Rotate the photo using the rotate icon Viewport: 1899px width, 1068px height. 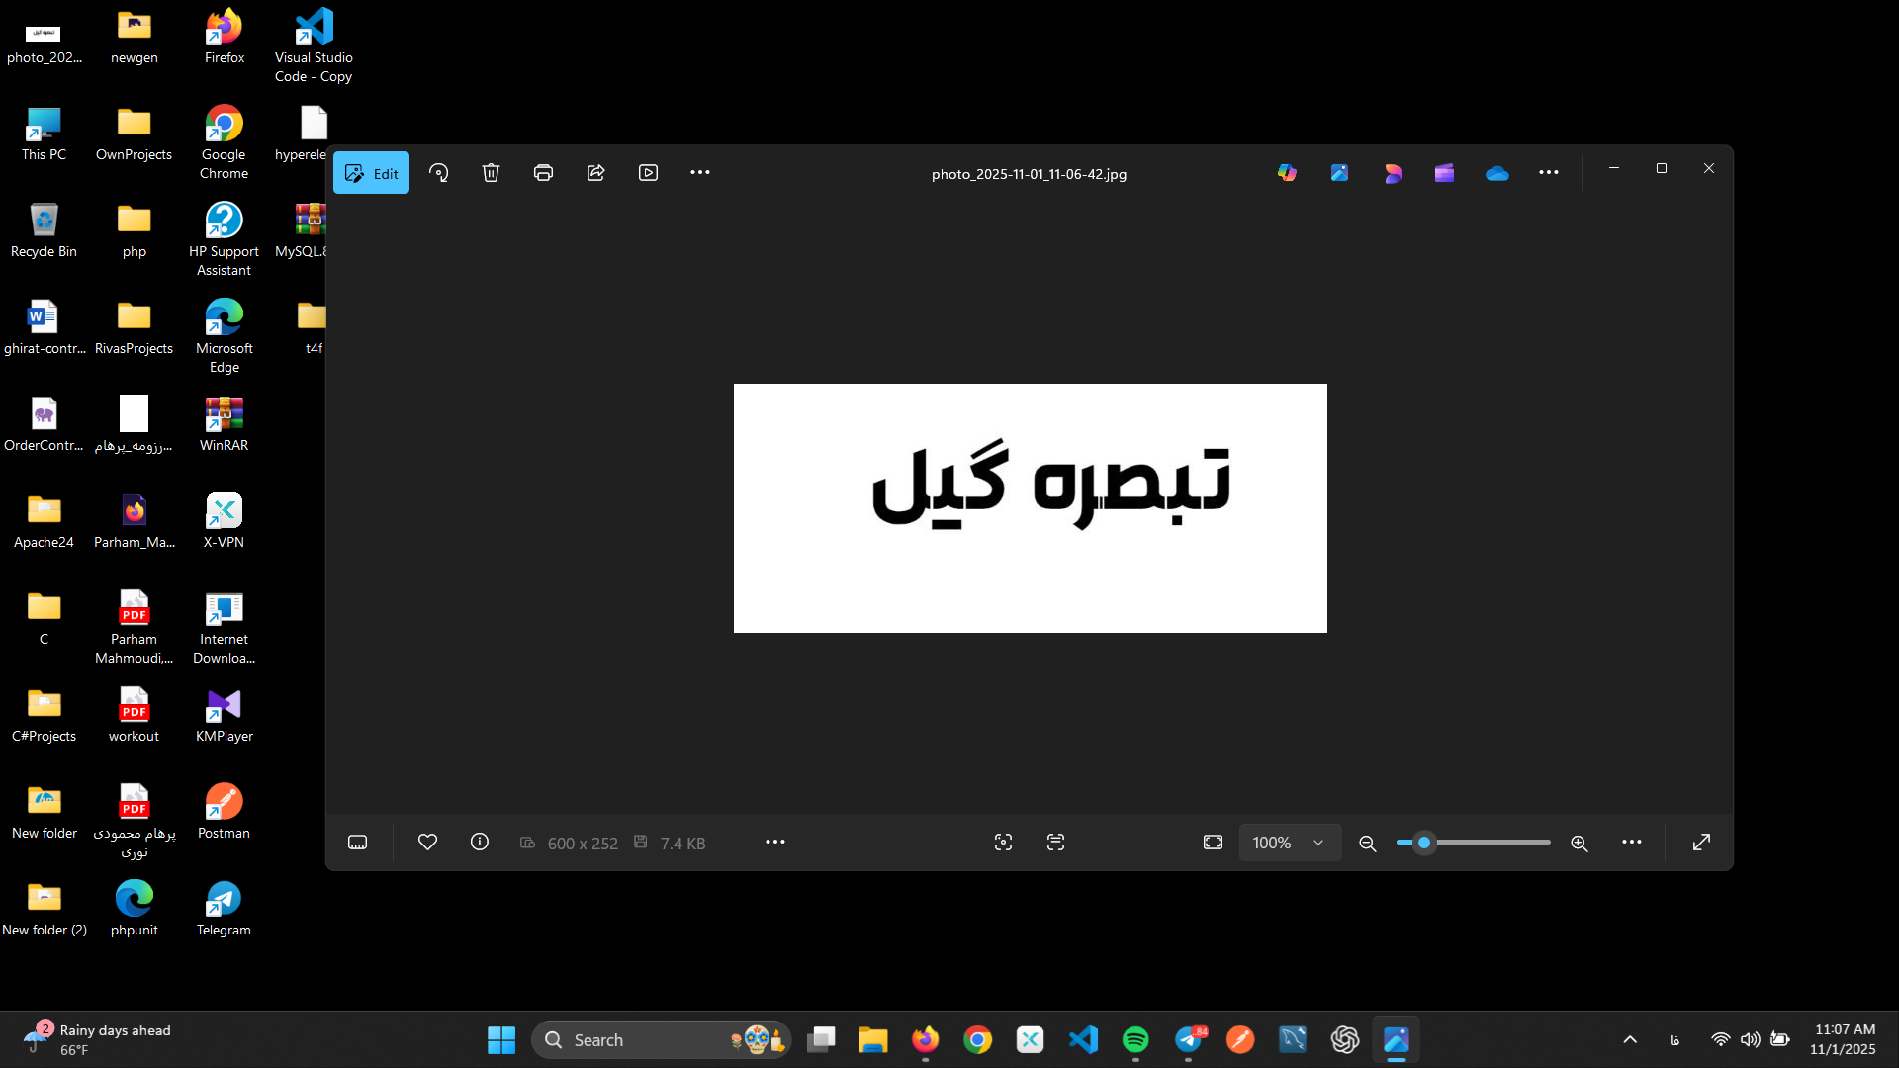(439, 173)
